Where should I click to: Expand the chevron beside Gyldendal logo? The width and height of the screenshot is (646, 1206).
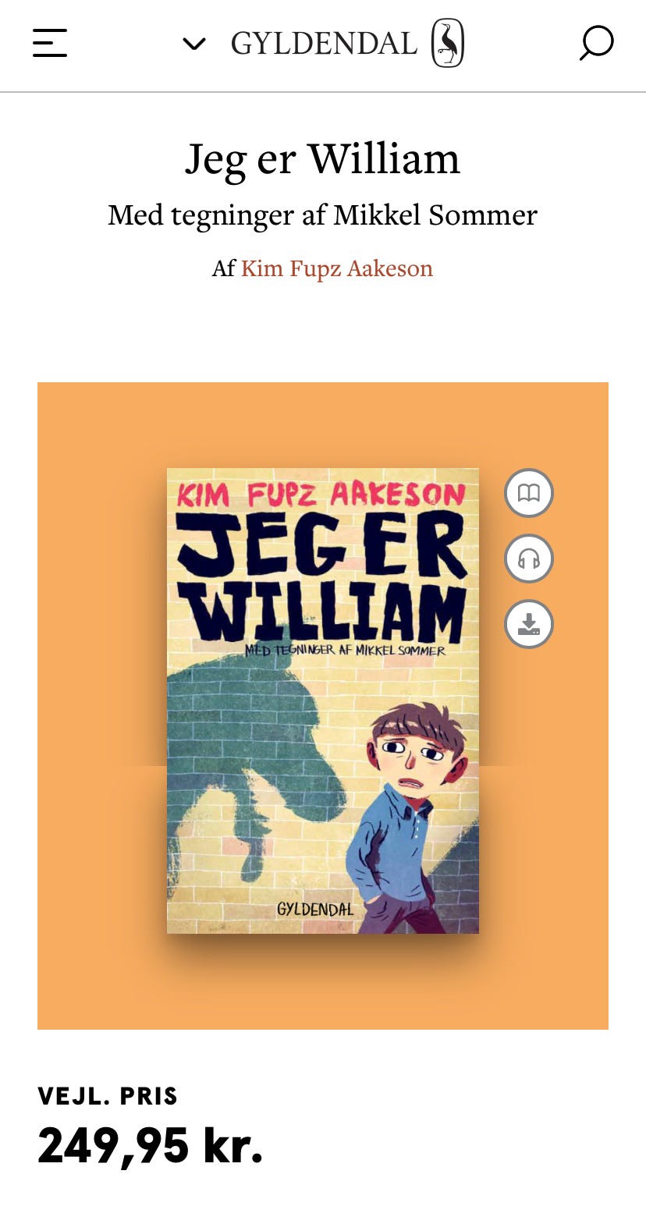tap(193, 44)
